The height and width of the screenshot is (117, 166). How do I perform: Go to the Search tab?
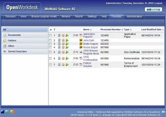point(79,17)
